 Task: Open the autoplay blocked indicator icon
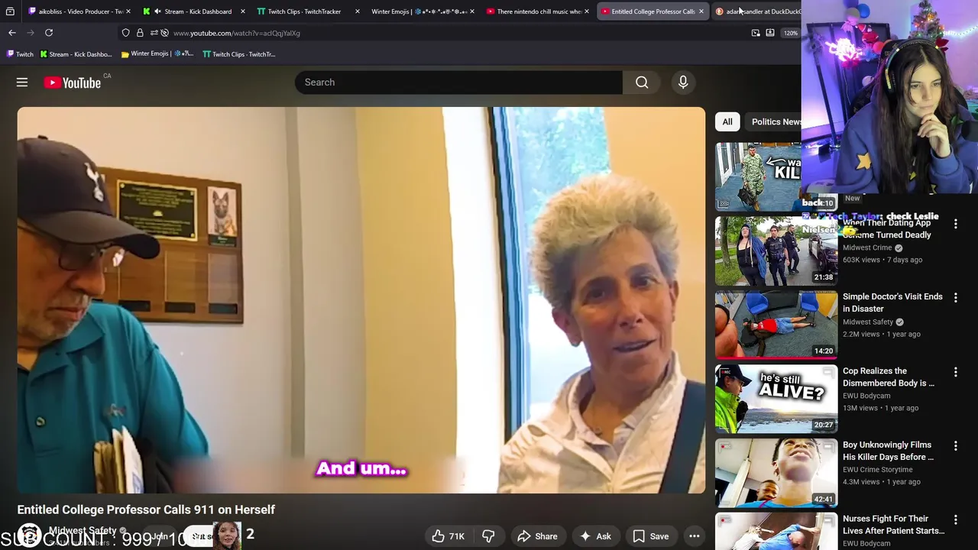pos(164,33)
